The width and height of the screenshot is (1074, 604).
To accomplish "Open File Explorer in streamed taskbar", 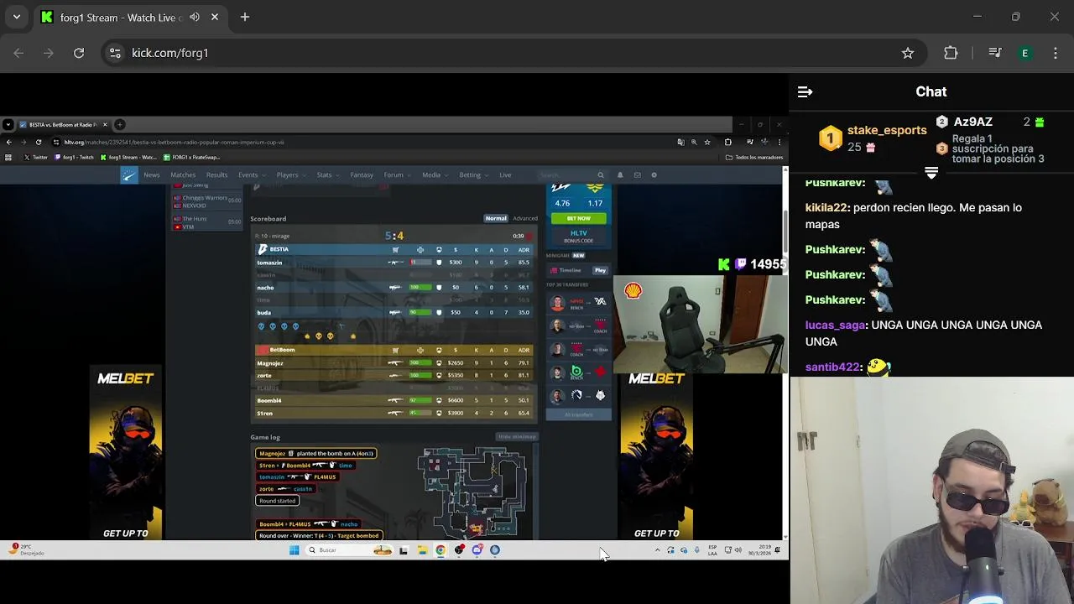I will [422, 550].
